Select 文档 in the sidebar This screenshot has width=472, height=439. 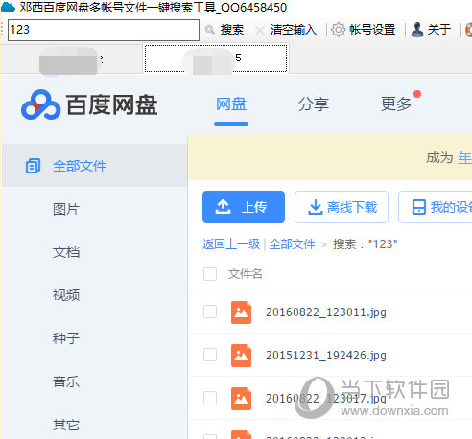[x=66, y=252]
